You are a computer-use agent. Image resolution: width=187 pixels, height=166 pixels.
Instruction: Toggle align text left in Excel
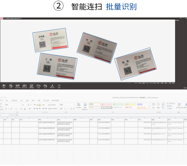34,108
